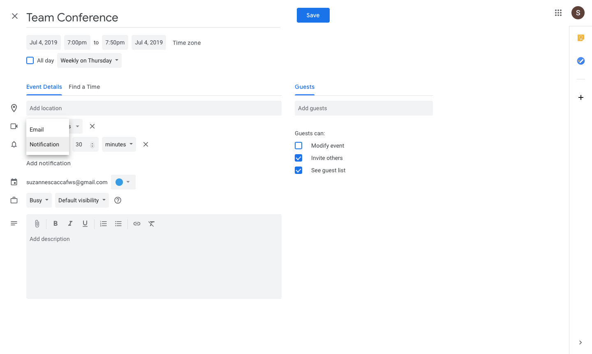
Task: Get add-ons with the plus icon
Action: 581,97
